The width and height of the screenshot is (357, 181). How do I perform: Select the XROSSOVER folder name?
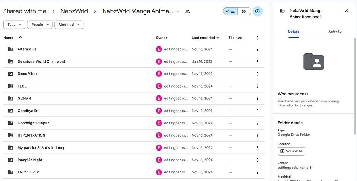[x=28, y=172]
